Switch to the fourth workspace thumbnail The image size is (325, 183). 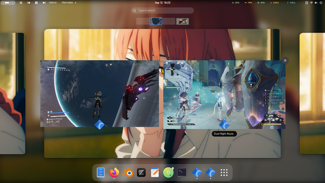point(182,21)
